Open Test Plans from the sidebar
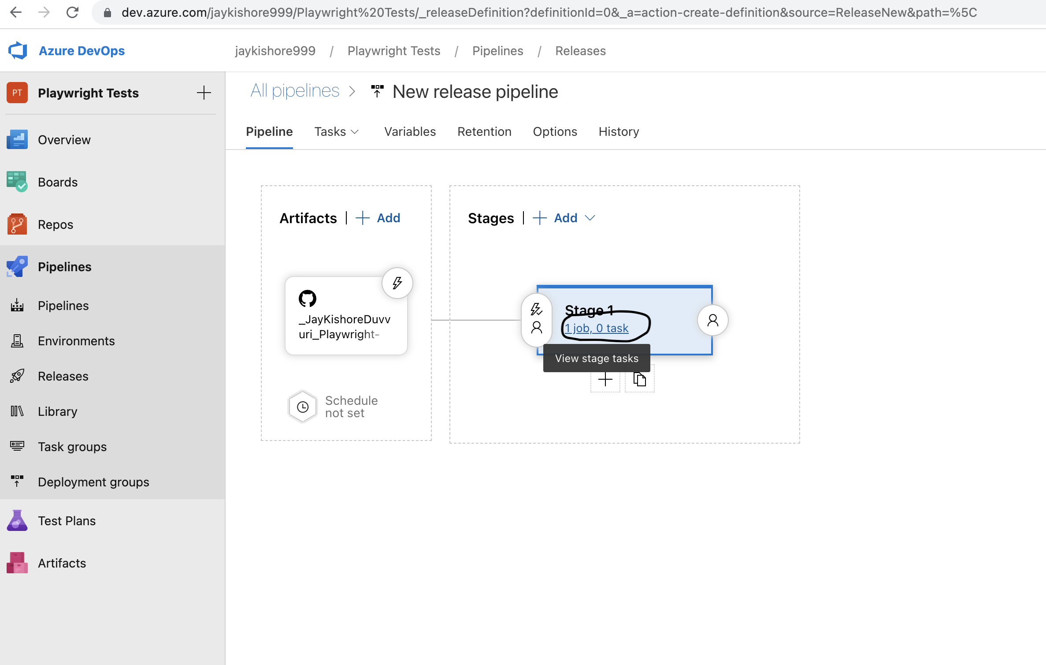This screenshot has width=1046, height=665. pyautogui.click(x=112, y=521)
